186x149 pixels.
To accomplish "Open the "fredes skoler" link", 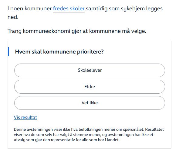I will click(69, 9).
